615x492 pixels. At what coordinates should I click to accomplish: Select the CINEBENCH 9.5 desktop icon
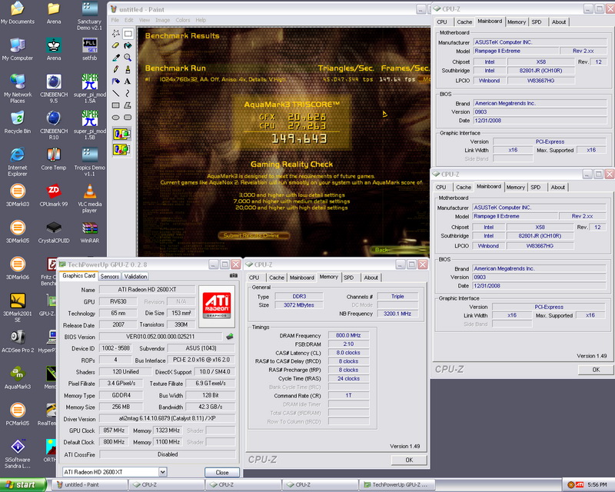pos(54,88)
